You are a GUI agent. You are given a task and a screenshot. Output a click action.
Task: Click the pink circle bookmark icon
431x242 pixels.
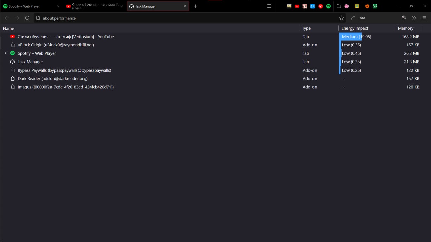[346, 6]
